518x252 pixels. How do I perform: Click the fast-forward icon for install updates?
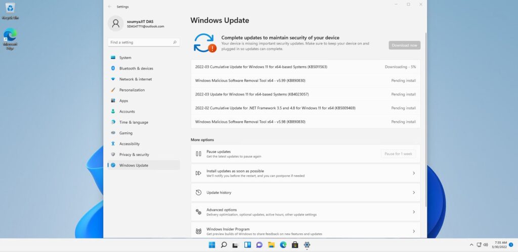click(x=198, y=173)
